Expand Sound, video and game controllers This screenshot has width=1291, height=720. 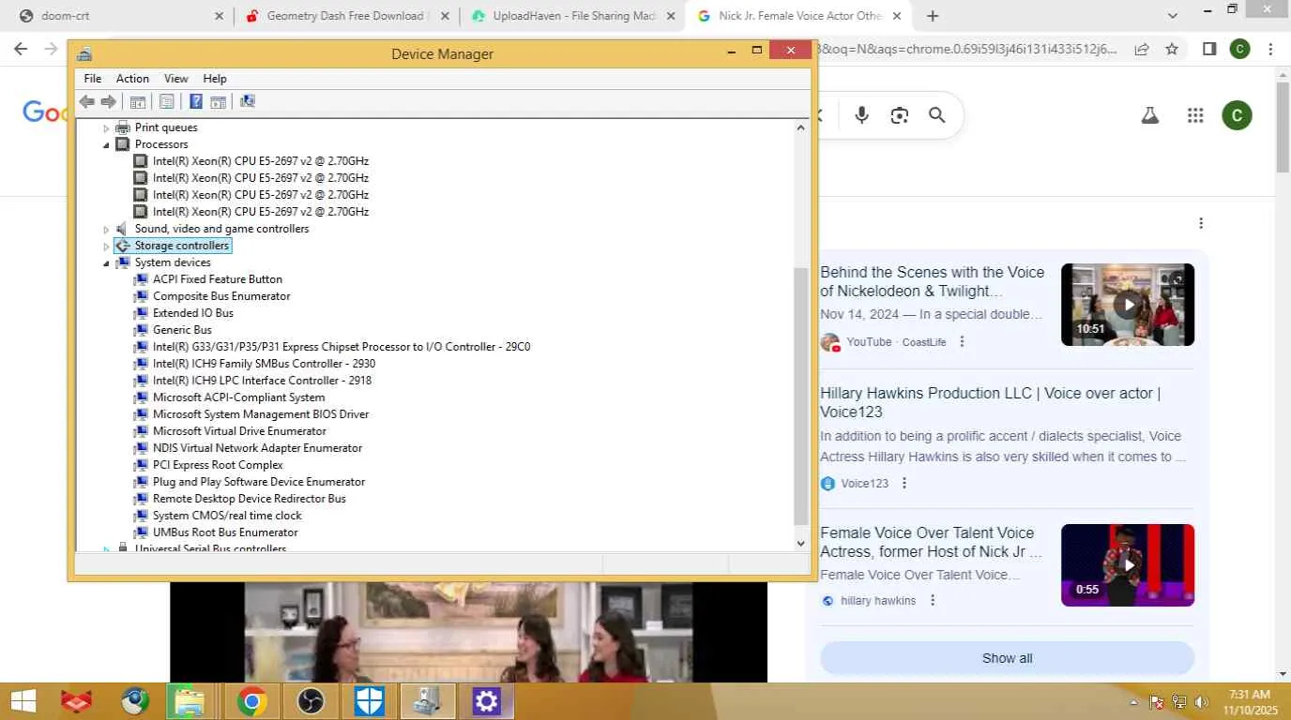pyautogui.click(x=106, y=229)
